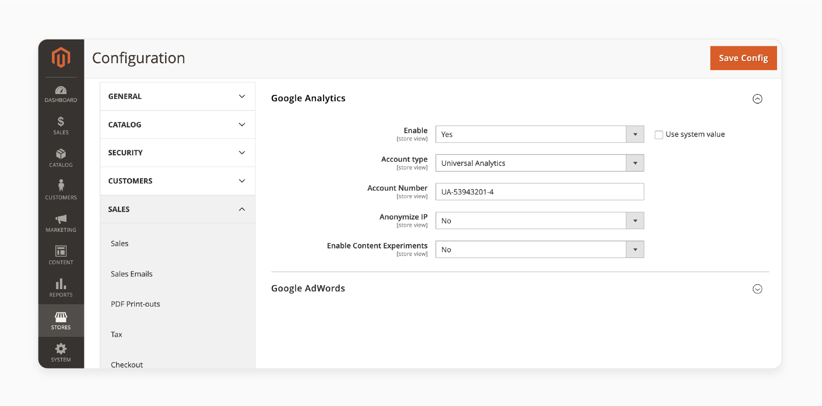Screen dimensions: 822x406
Task: Click the Account Number input field
Action: tap(539, 192)
